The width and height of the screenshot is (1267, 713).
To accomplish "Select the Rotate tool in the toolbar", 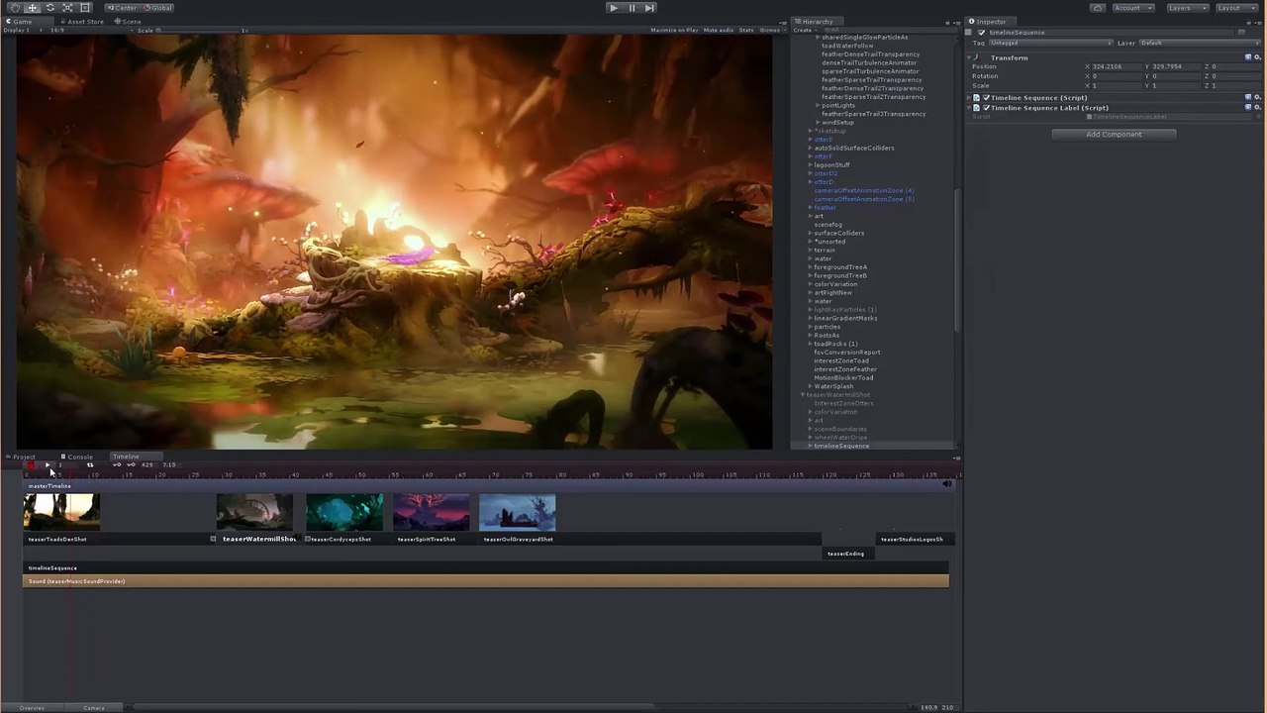I will tap(49, 7).
